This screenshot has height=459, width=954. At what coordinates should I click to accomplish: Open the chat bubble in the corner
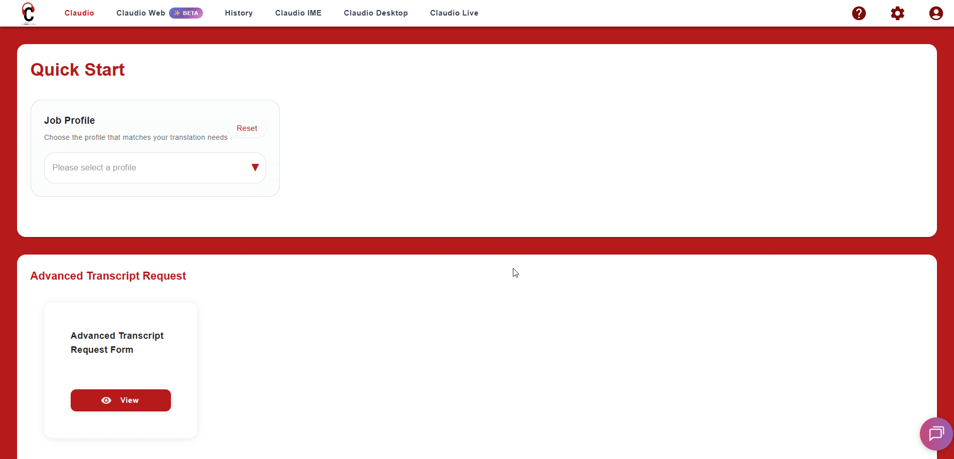click(936, 433)
